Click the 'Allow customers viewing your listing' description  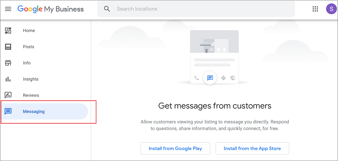pos(215,125)
